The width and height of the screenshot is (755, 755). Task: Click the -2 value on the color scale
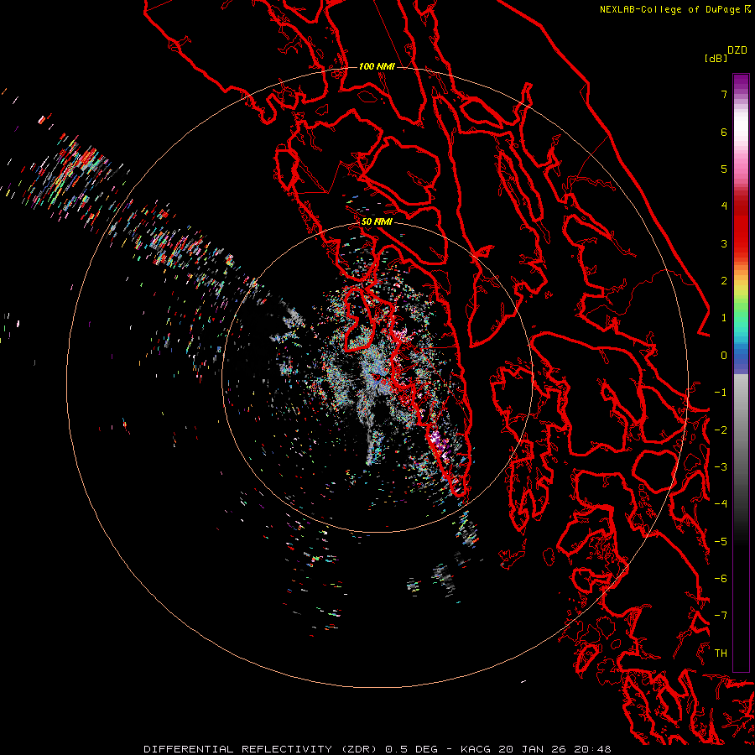click(x=721, y=430)
